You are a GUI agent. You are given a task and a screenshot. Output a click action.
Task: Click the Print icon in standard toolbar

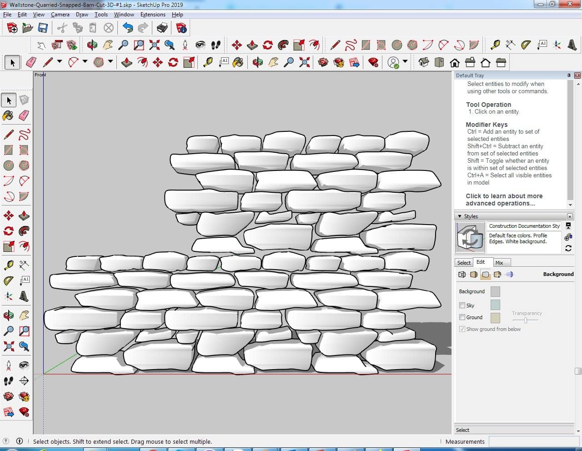[162, 28]
